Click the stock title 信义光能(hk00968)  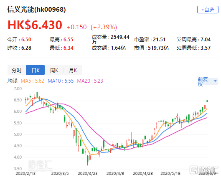click(x=36, y=10)
